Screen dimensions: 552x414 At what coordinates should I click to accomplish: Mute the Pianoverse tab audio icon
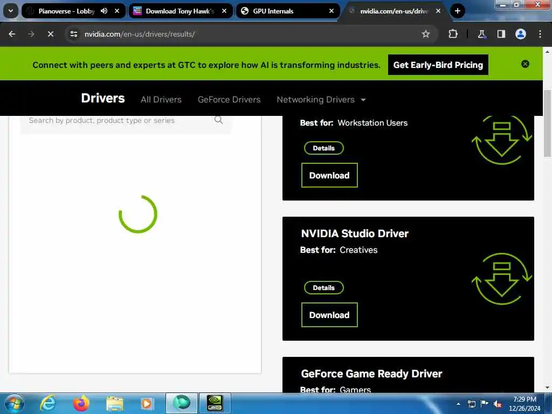click(x=104, y=11)
